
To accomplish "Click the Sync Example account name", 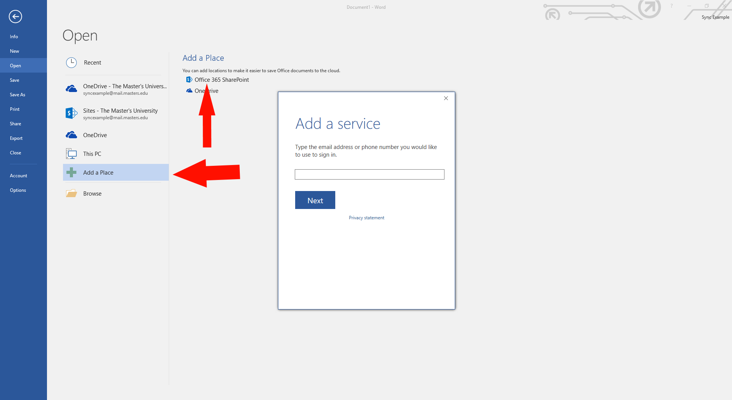I will coord(715,17).
